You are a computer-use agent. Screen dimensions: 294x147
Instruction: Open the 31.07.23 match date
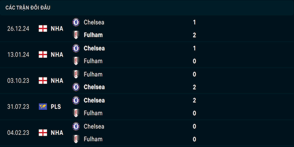[18, 107]
